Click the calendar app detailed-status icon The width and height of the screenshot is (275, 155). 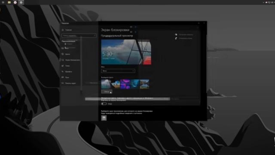(x=104, y=118)
